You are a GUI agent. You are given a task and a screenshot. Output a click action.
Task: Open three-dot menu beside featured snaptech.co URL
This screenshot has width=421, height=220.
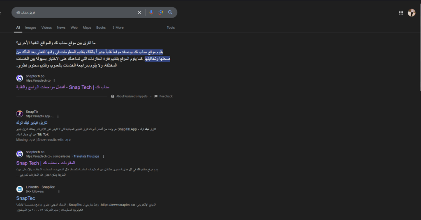(x=54, y=81)
